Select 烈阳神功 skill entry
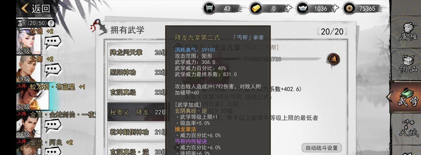421x155 pixels. pos(137,72)
